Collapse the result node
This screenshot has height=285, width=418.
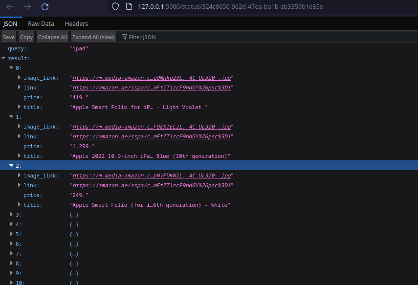(x=3, y=58)
